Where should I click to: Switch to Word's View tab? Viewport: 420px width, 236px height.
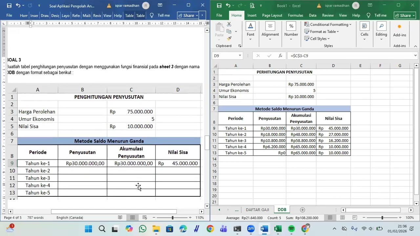(x=107, y=15)
